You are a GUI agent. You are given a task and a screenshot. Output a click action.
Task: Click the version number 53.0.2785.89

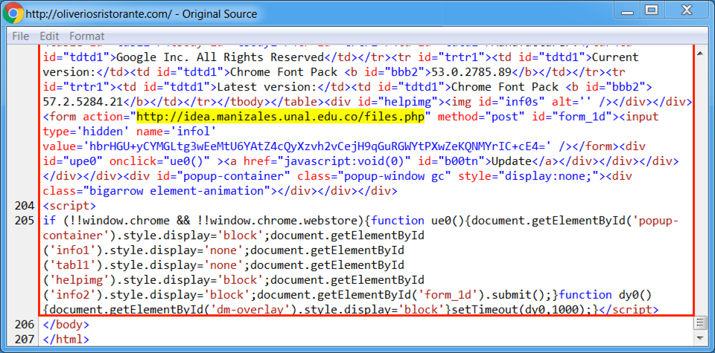pyautogui.click(x=470, y=72)
